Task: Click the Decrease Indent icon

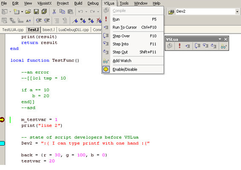Action: (39, 20)
